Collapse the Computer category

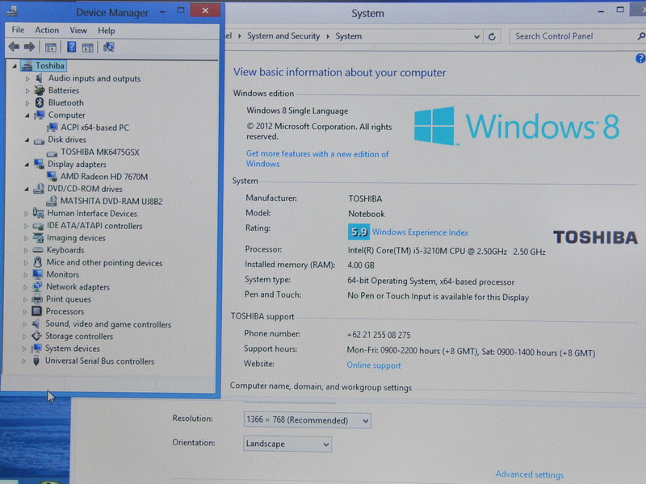27,115
